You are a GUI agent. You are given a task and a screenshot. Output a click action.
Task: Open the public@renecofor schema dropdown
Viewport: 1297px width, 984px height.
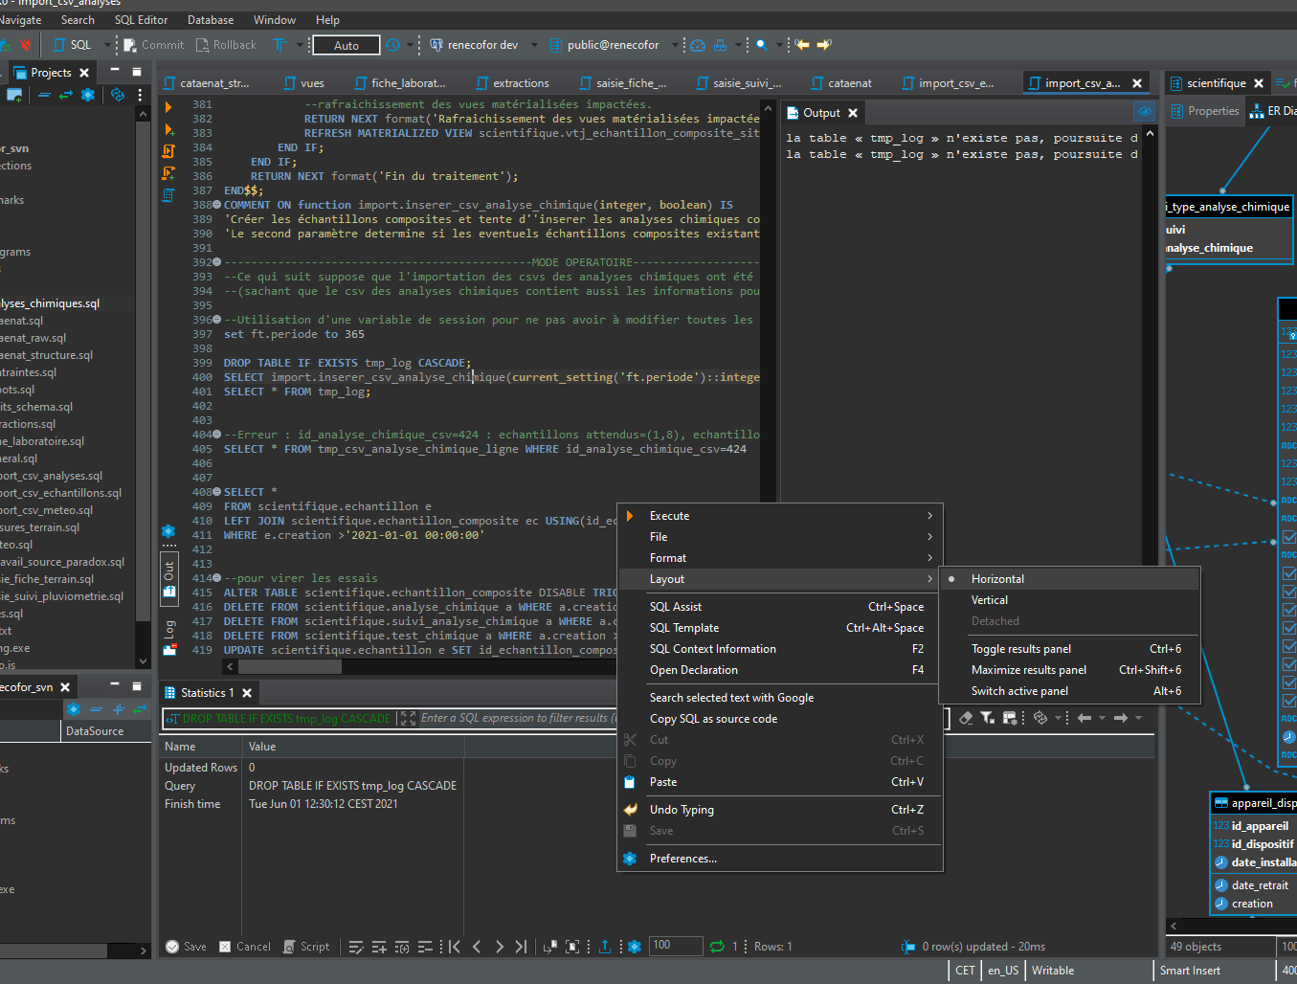pyautogui.click(x=674, y=45)
